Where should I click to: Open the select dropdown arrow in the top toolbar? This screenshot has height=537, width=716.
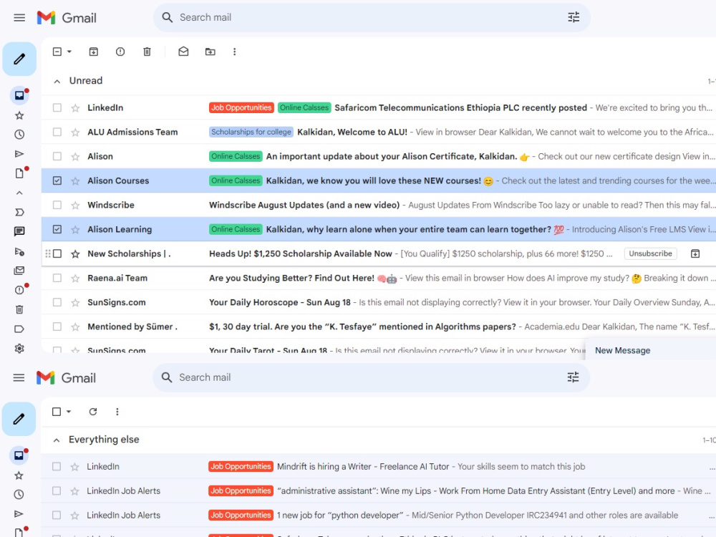tap(69, 52)
